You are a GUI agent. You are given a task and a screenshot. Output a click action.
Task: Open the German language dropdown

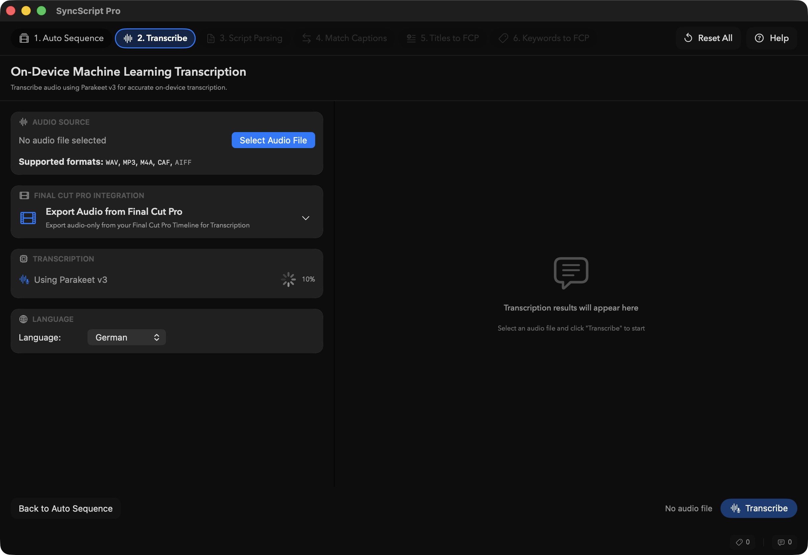[x=126, y=337]
